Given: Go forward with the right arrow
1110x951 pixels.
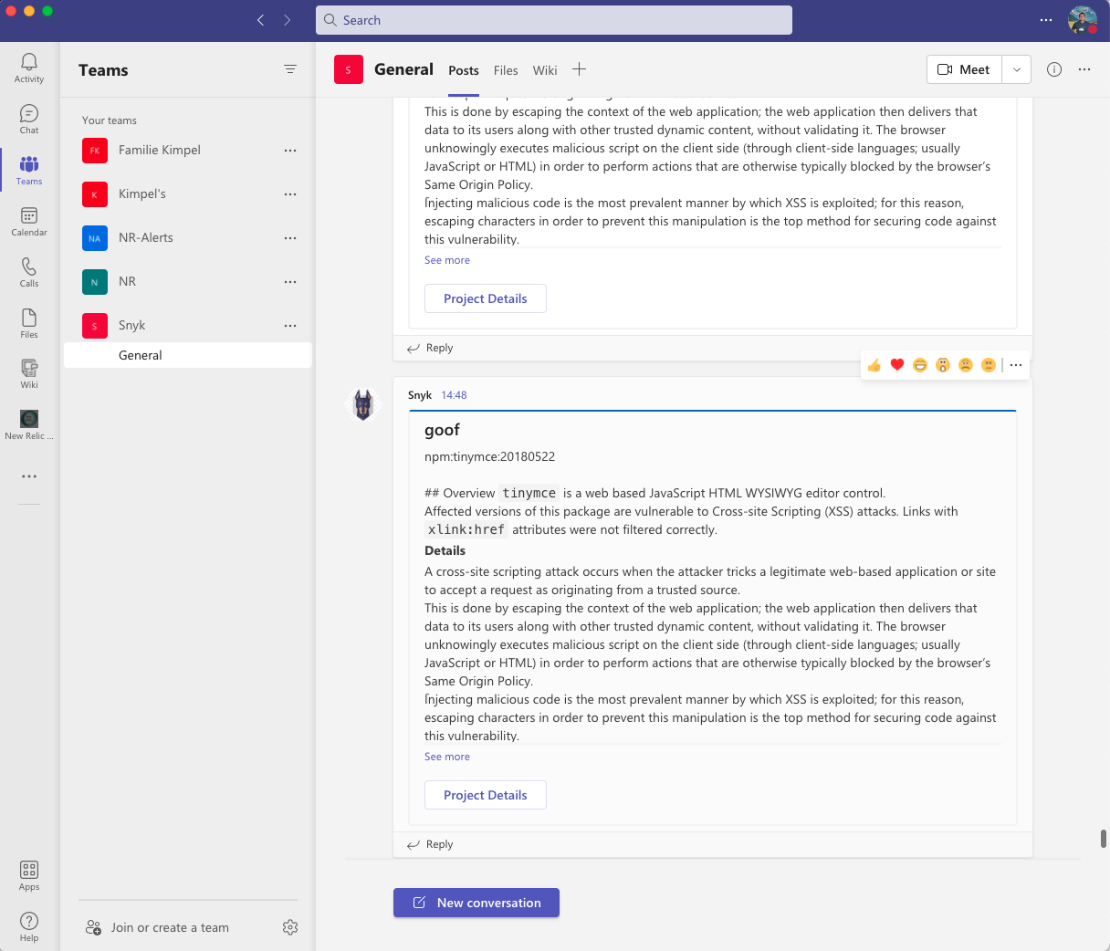Looking at the screenshot, I should 288,20.
